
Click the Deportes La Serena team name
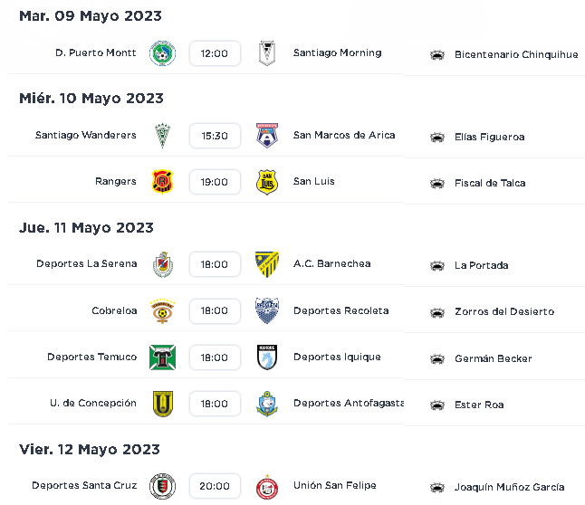click(87, 263)
